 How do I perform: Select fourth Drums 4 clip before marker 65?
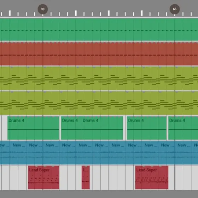pyautogui.click(x=147, y=128)
